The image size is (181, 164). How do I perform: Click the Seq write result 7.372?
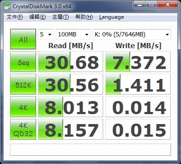[x=138, y=62]
